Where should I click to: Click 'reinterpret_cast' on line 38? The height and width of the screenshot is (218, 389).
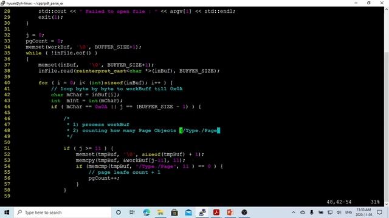pos(101,71)
